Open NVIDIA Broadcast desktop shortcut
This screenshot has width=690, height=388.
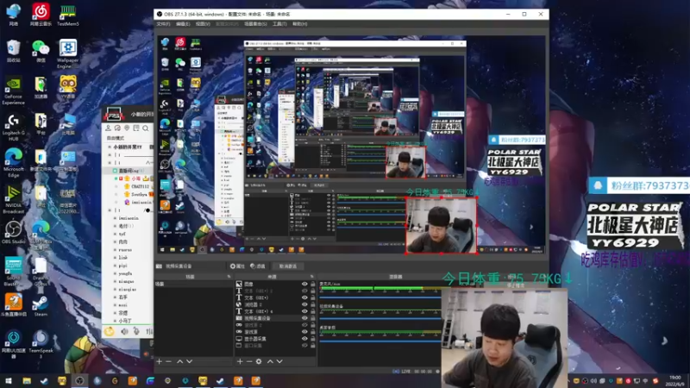click(13, 200)
